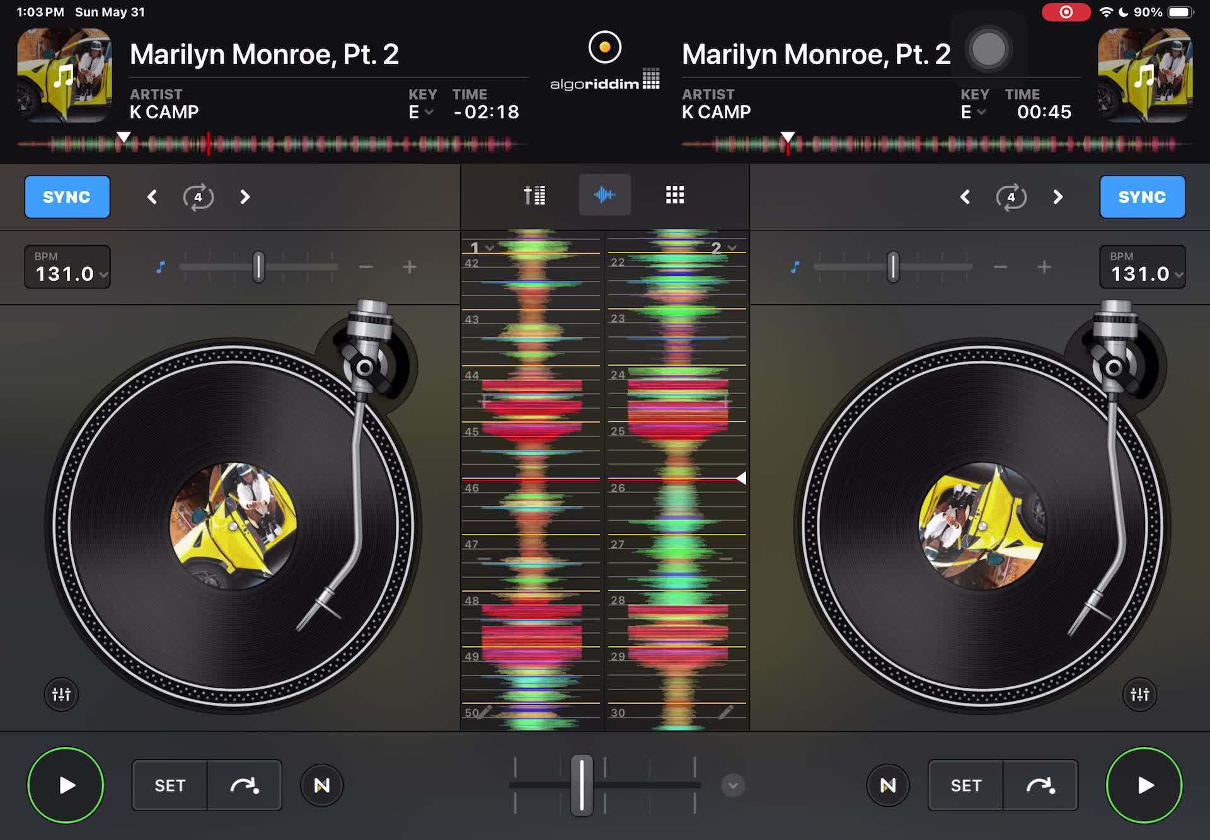Viewport: 1210px width, 840px height.
Task: Expand the left deck BPM 131.0 dropdown
Action: 67,267
